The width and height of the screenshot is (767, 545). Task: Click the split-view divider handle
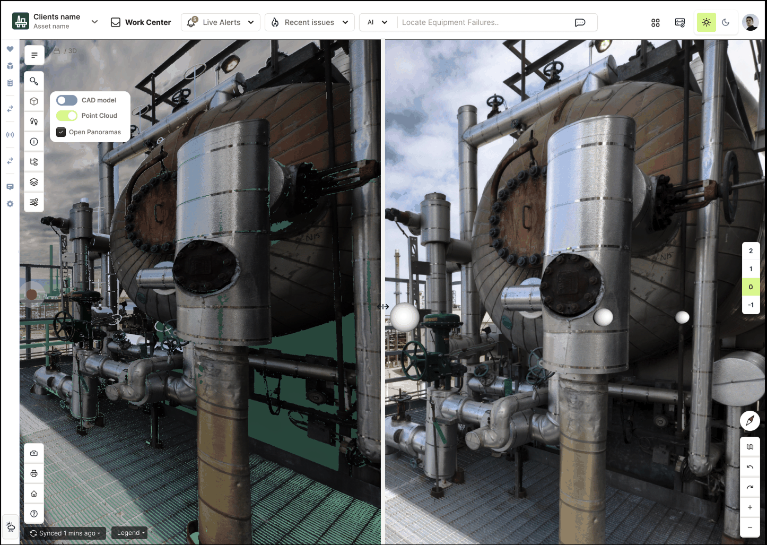[383, 307]
